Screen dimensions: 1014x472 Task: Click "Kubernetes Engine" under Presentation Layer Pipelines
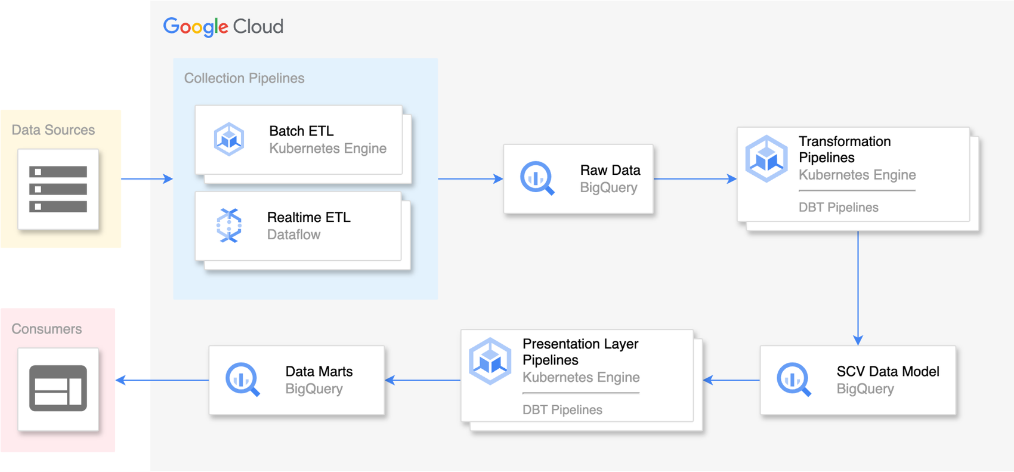point(581,377)
